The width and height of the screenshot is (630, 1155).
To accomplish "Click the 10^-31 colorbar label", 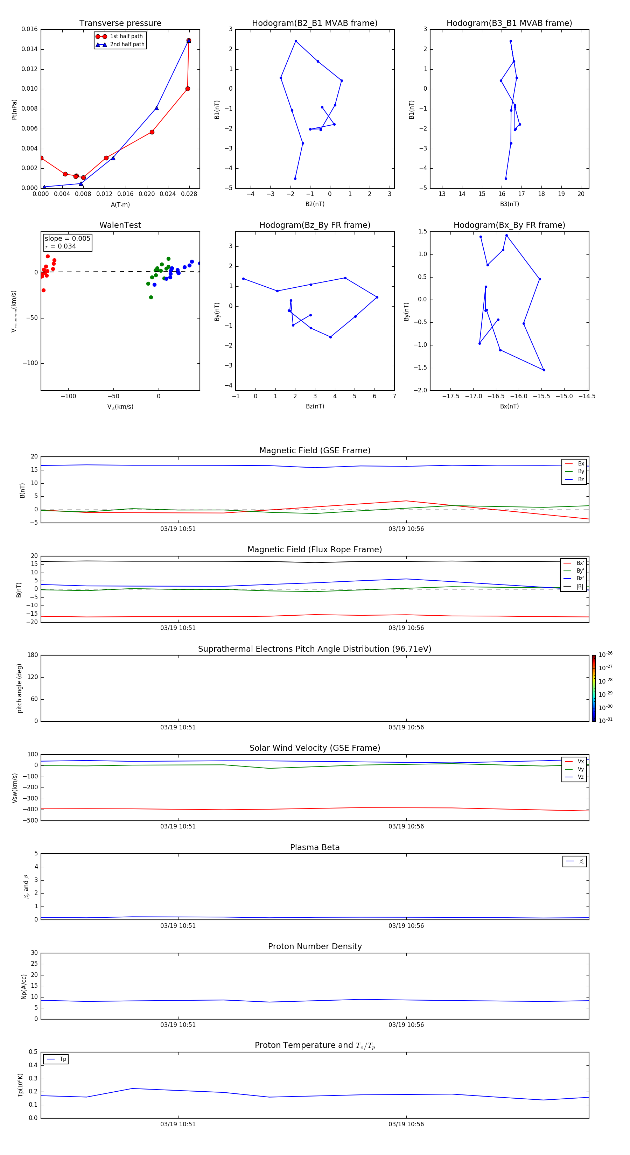I will click(x=605, y=721).
